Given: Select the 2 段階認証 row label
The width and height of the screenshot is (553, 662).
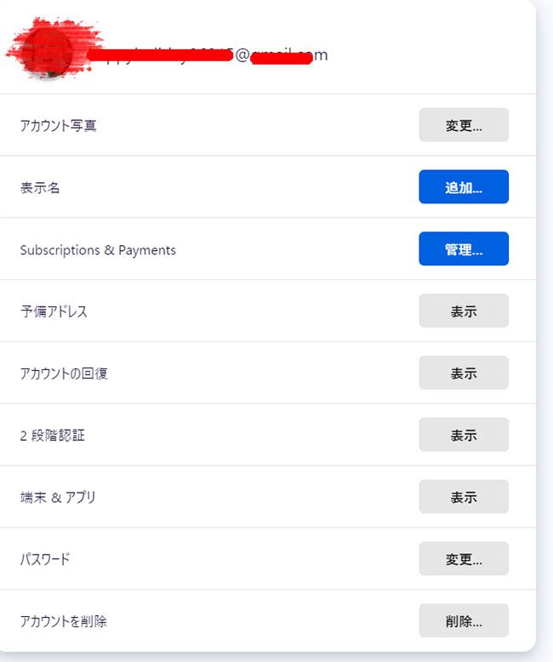Looking at the screenshot, I should [53, 436].
